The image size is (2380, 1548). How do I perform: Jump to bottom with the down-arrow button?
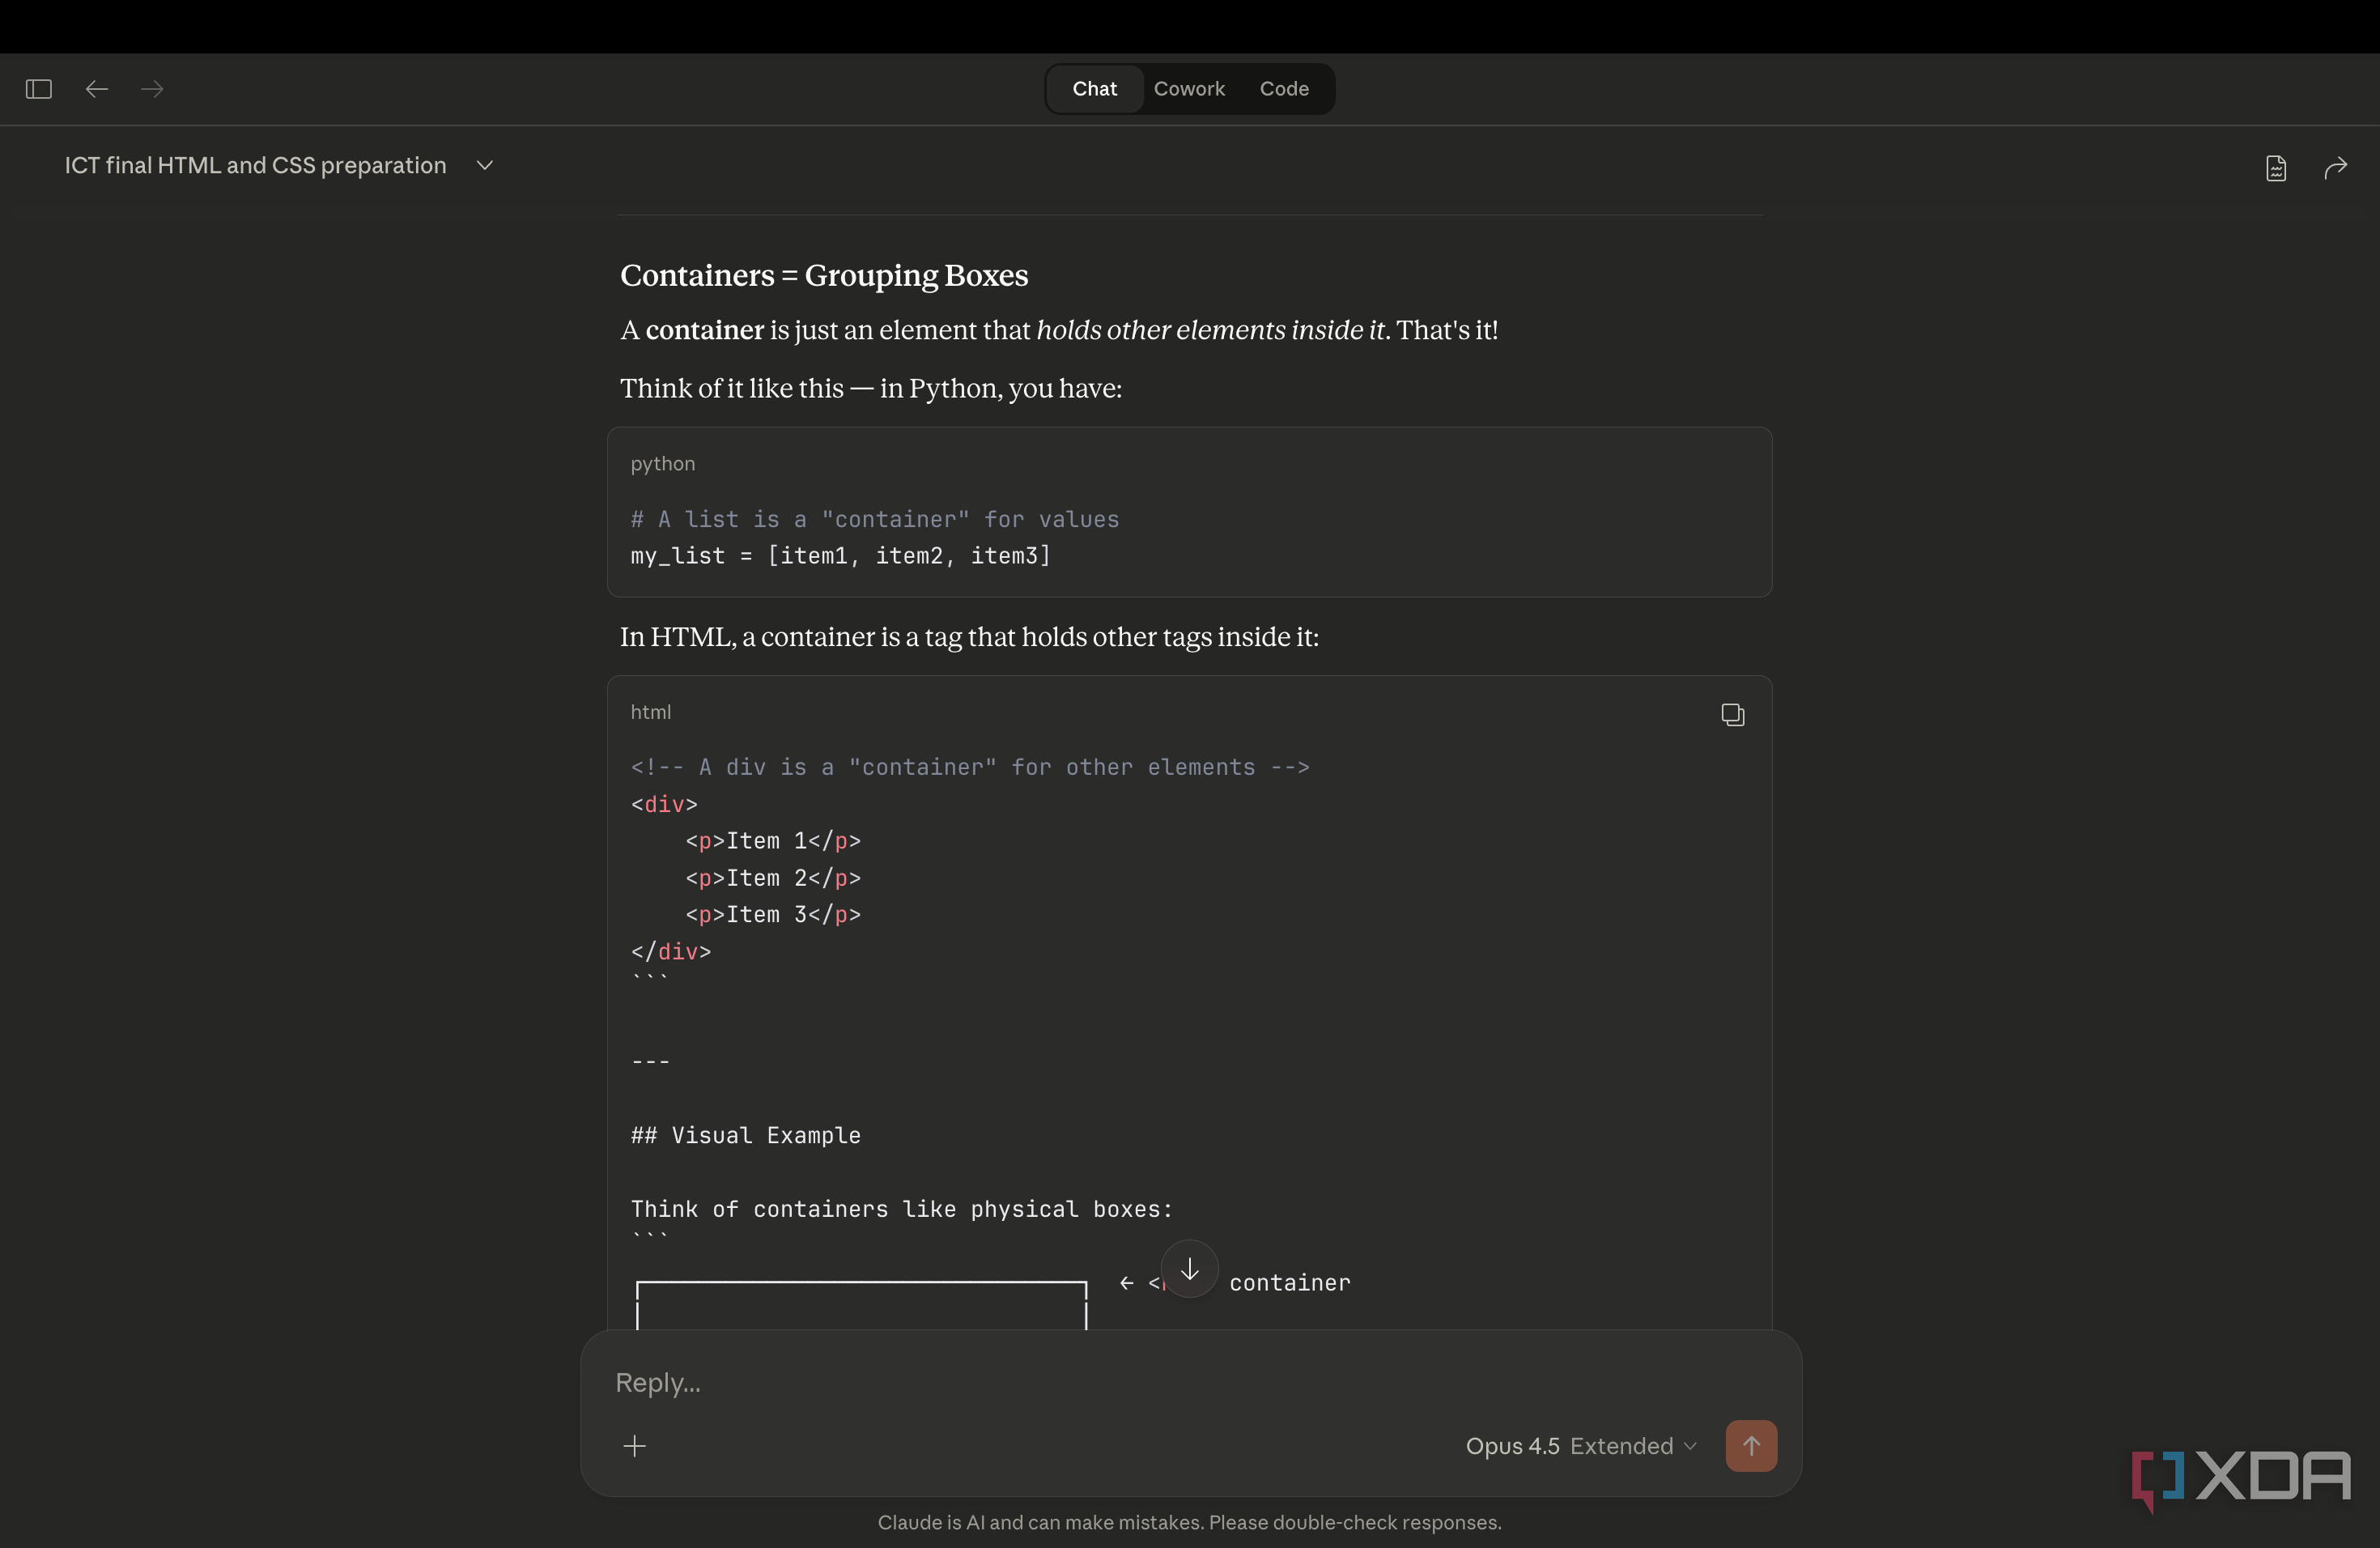1189,1269
